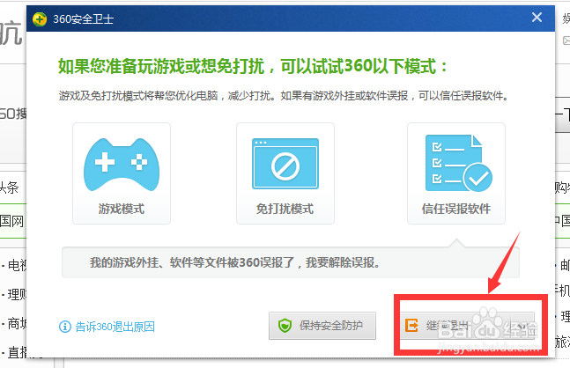The height and width of the screenshot is (368, 570).
Task: Open the 告诉360退出原因 link
Action: 115,327
